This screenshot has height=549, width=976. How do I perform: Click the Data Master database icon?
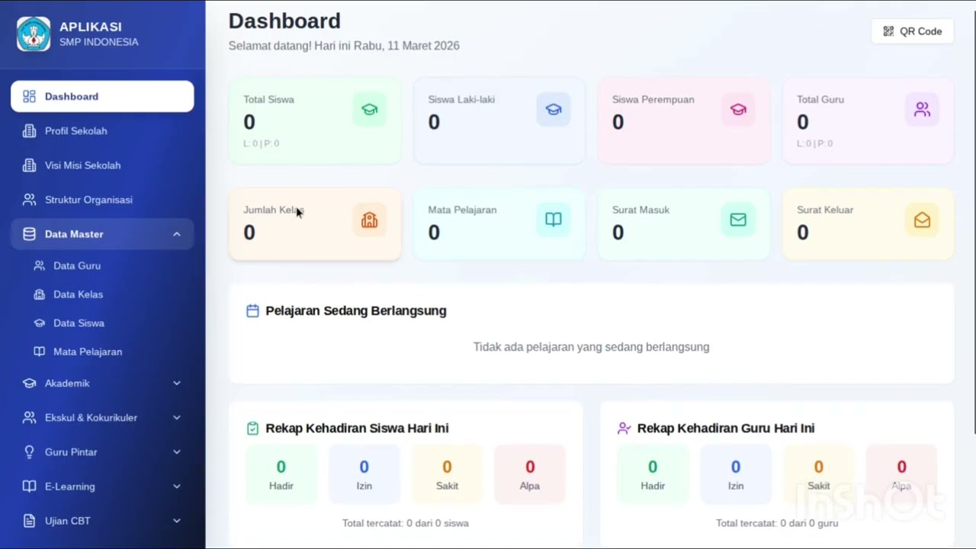coord(30,234)
